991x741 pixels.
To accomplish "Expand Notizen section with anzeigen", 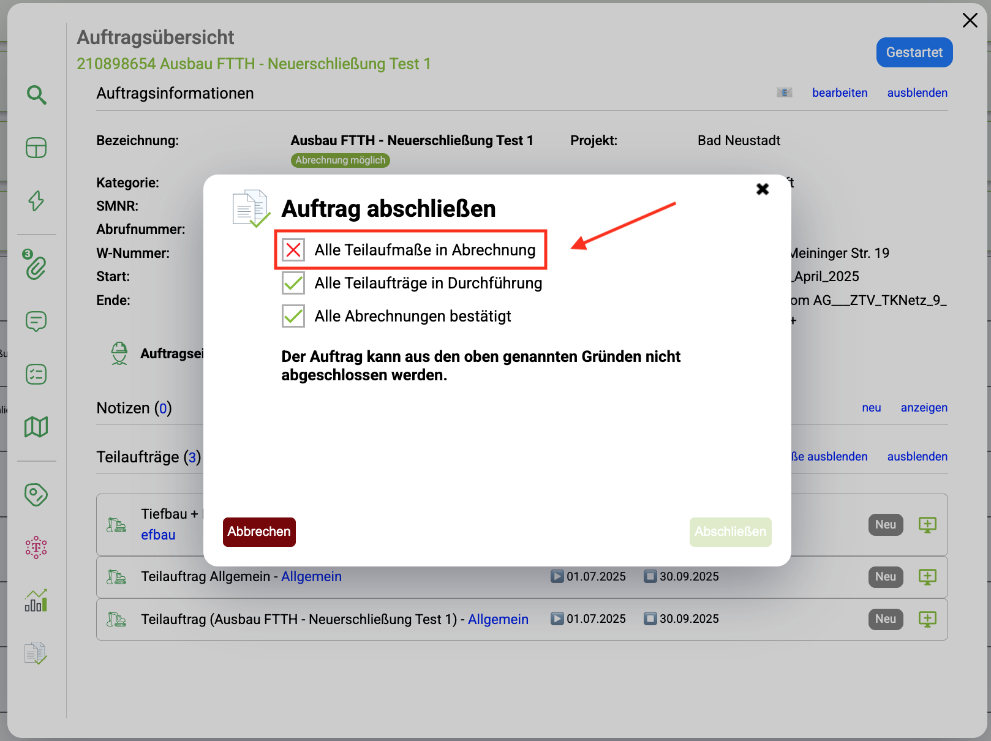I will tap(924, 407).
